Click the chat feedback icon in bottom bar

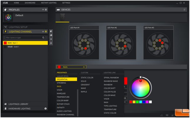pos(167,115)
